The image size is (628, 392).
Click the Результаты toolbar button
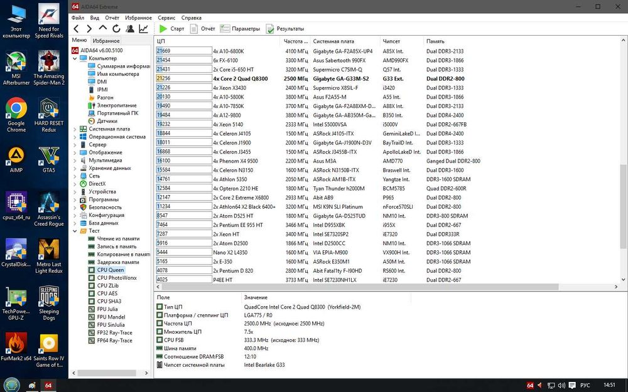(x=284, y=28)
